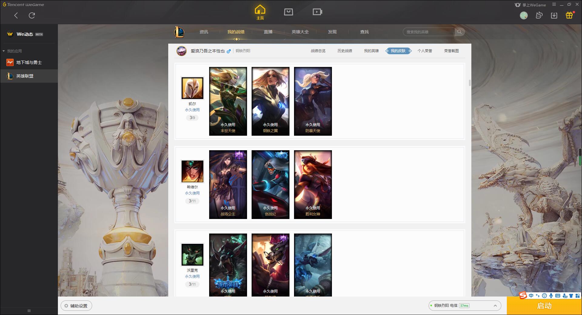Open the 沃里克 城市英雄 skin card

[228, 265]
